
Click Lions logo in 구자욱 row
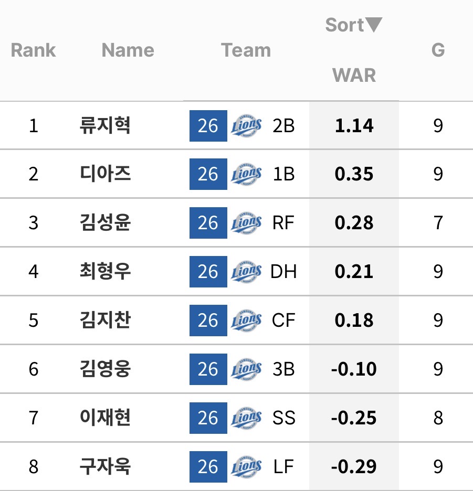tap(246, 467)
